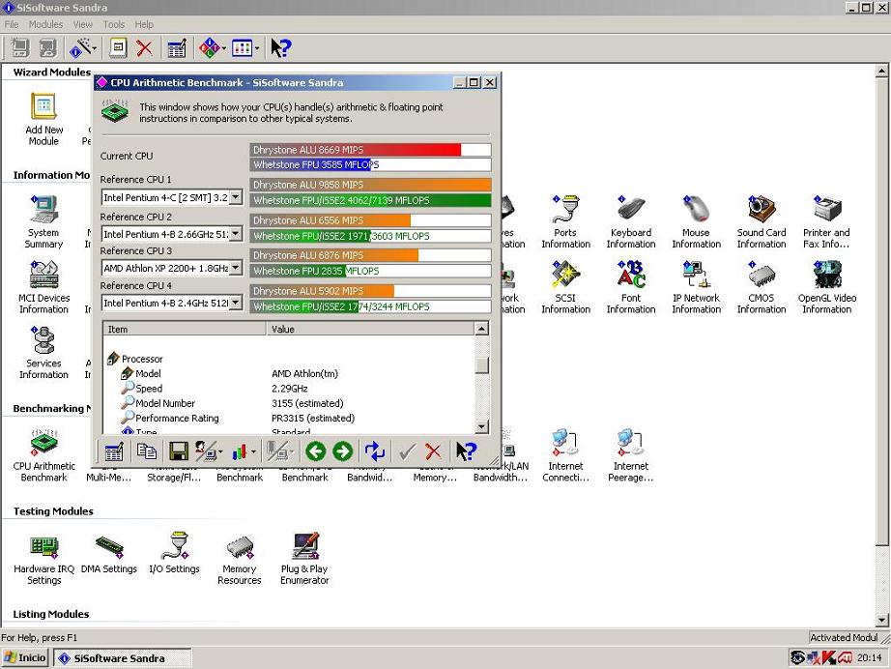891x669 pixels.
Task: Open the Modules menu
Action: coord(45,24)
